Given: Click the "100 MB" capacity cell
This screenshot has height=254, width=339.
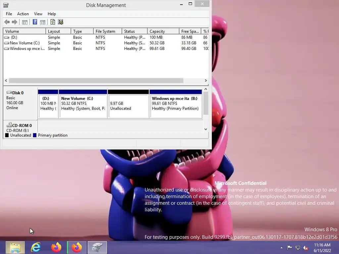Looking at the screenshot, I should [x=156, y=37].
